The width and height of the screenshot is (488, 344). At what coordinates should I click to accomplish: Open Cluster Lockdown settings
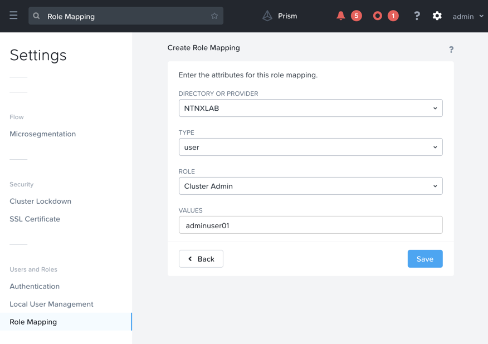pyautogui.click(x=41, y=202)
